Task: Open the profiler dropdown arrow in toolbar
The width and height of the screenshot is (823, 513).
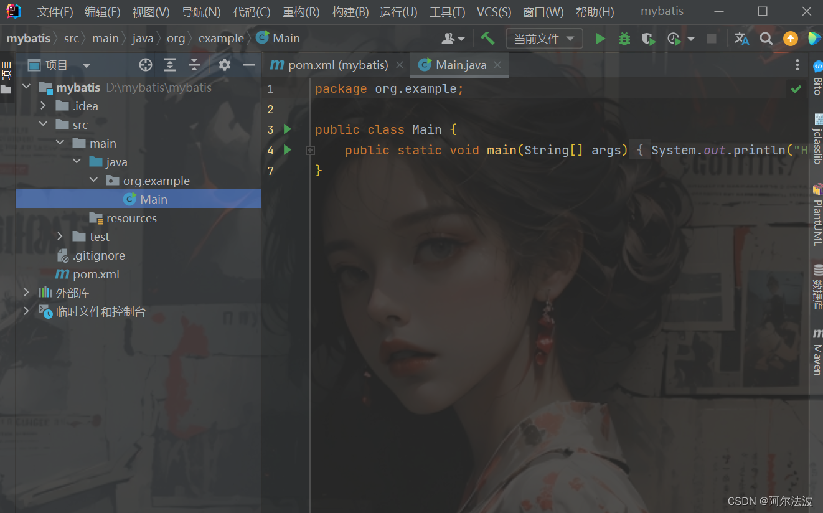Action: point(690,38)
